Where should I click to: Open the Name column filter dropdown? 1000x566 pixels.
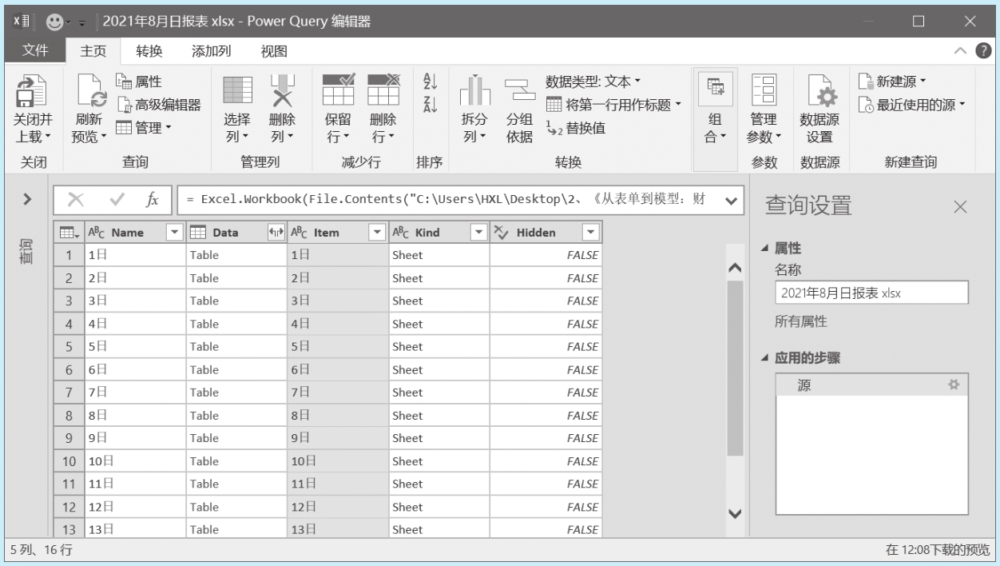pyautogui.click(x=175, y=233)
